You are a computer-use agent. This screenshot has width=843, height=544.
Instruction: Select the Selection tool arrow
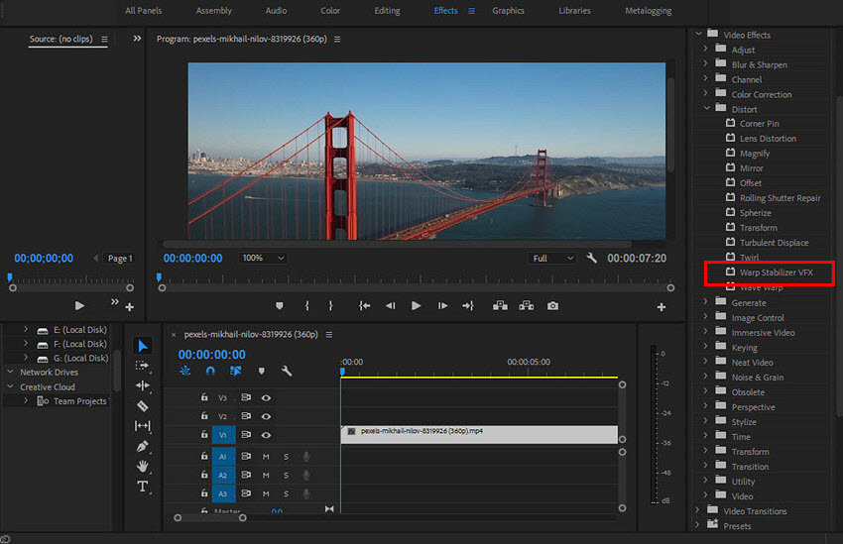click(x=143, y=346)
